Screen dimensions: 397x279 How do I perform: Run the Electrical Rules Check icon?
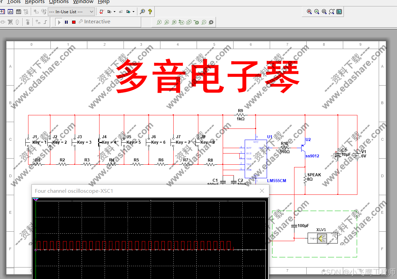click(x=101, y=11)
